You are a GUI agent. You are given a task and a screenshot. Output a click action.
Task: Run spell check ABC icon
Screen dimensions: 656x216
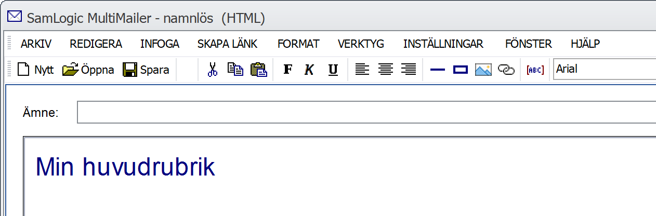click(x=535, y=70)
